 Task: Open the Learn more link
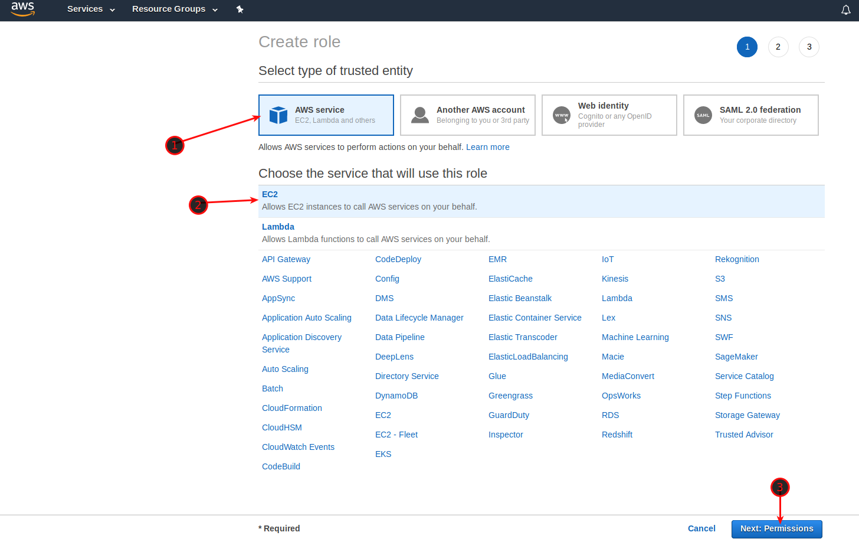[x=488, y=147]
